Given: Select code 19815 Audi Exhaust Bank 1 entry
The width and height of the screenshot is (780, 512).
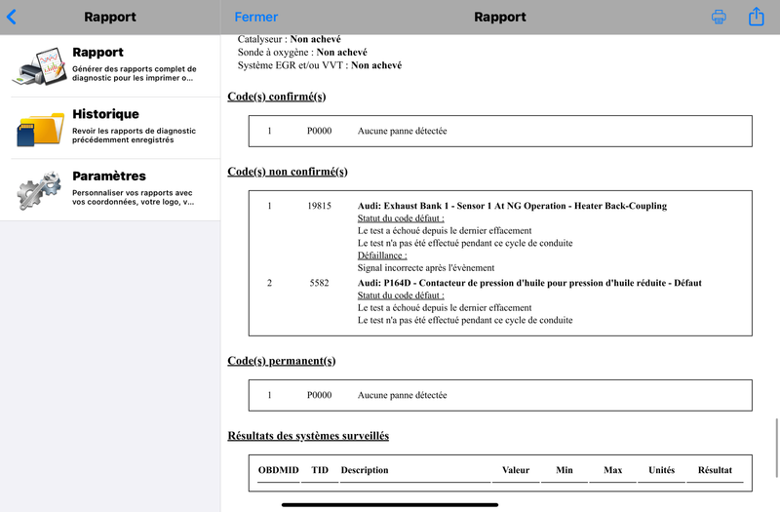Looking at the screenshot, I should point(512,207).
